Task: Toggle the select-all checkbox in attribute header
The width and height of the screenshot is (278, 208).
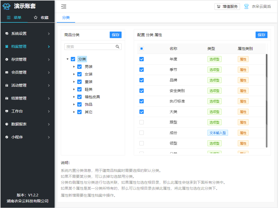Action: coord(142,49)
